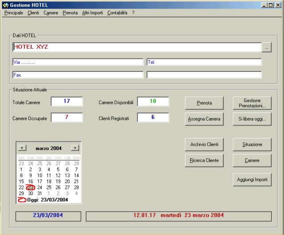Go to previous month in calendar

(x=22, y=148)
